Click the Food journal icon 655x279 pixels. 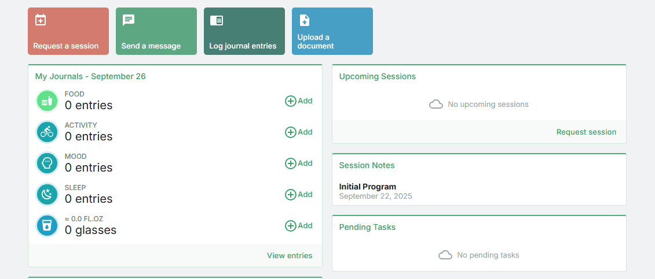[47, 101]
